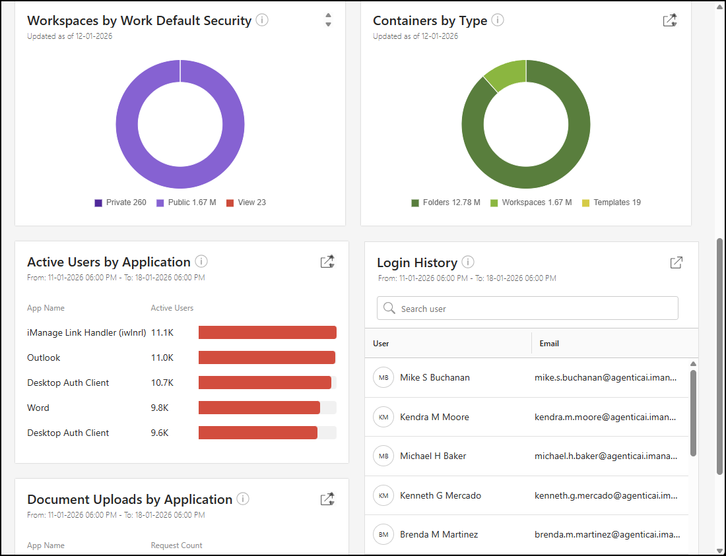The width and height of the screenshot is (726, 556).
Task: Open Active Users by Application in expanded view
Action: coord(327,262)
